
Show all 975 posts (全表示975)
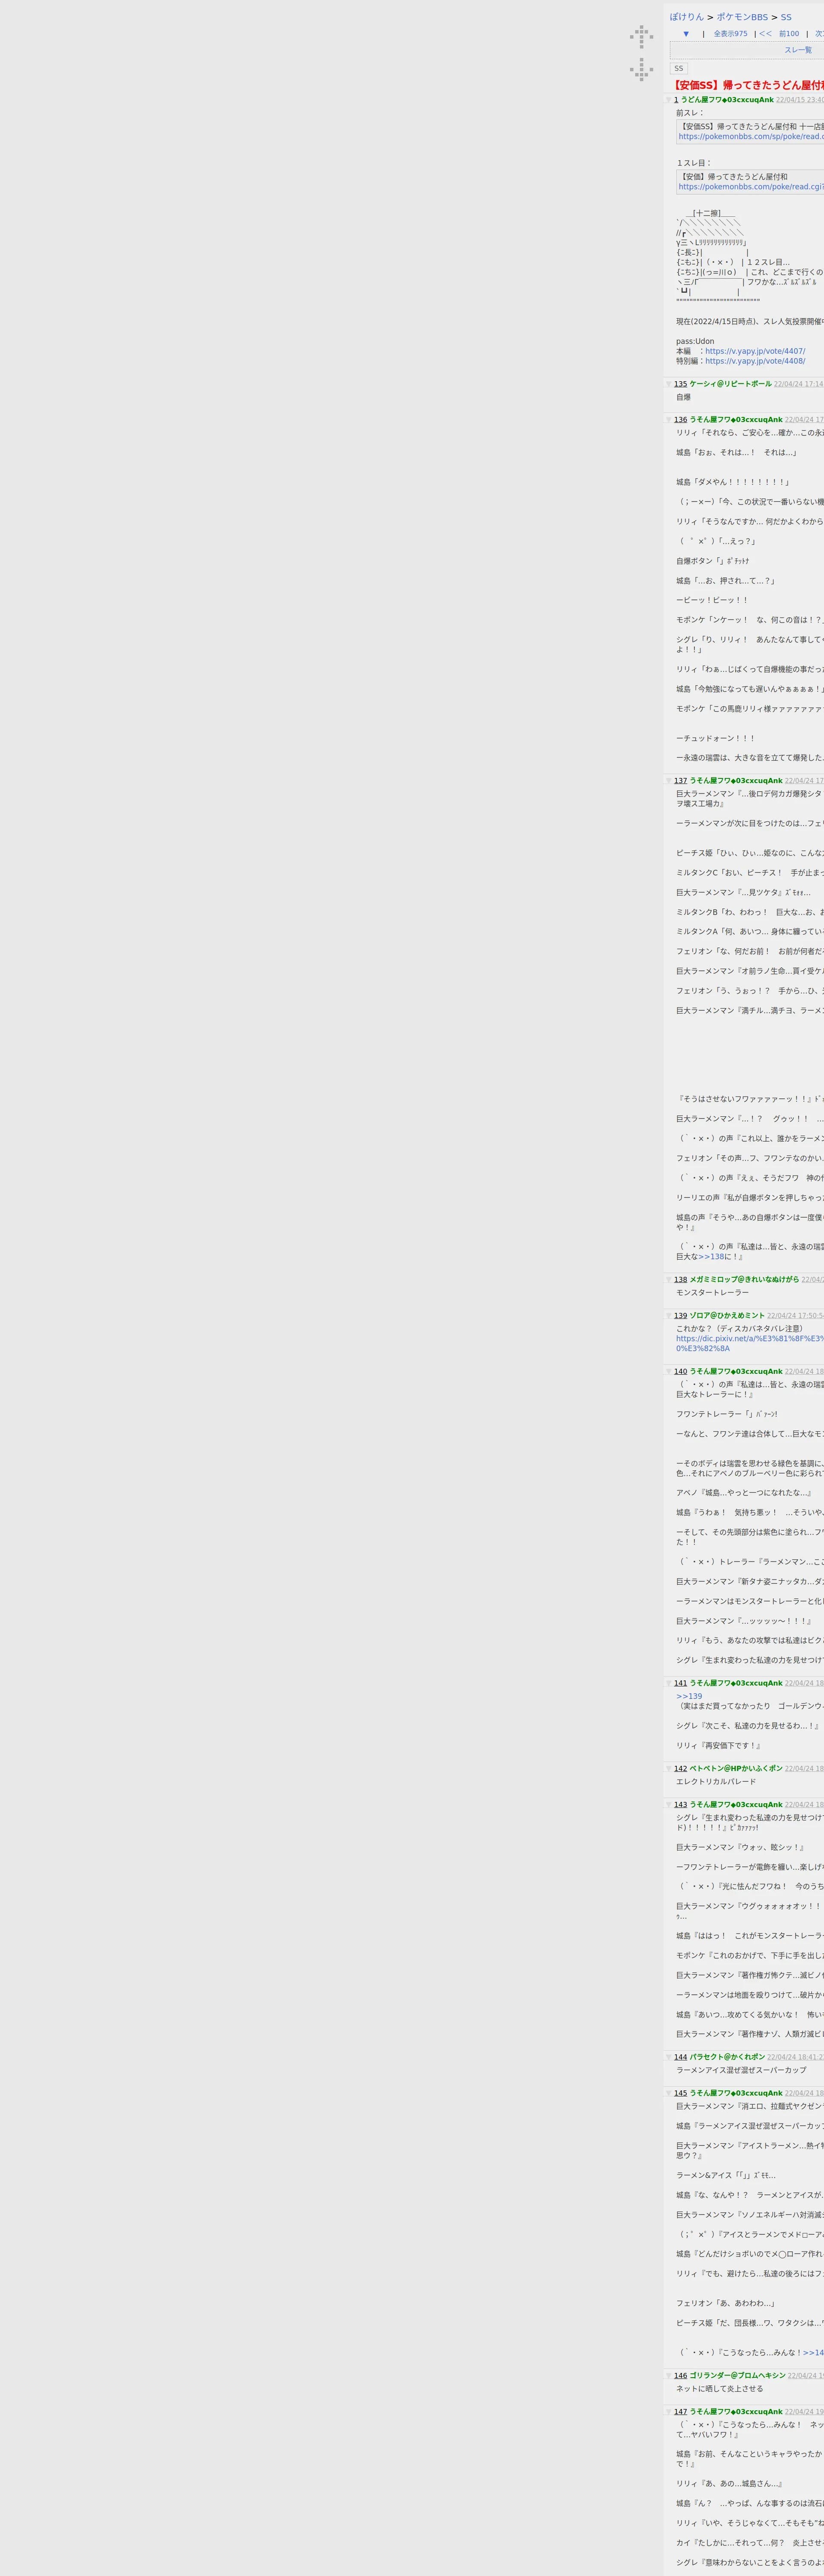point(730,34)
